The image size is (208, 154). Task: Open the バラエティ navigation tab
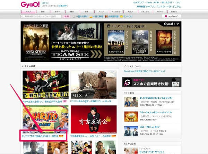click(x=145, y=12)
